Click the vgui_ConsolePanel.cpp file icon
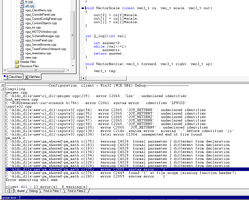 click(x=22, y=15)
